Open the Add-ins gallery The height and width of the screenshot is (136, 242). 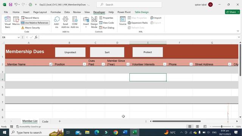click(x=57, y=22)
